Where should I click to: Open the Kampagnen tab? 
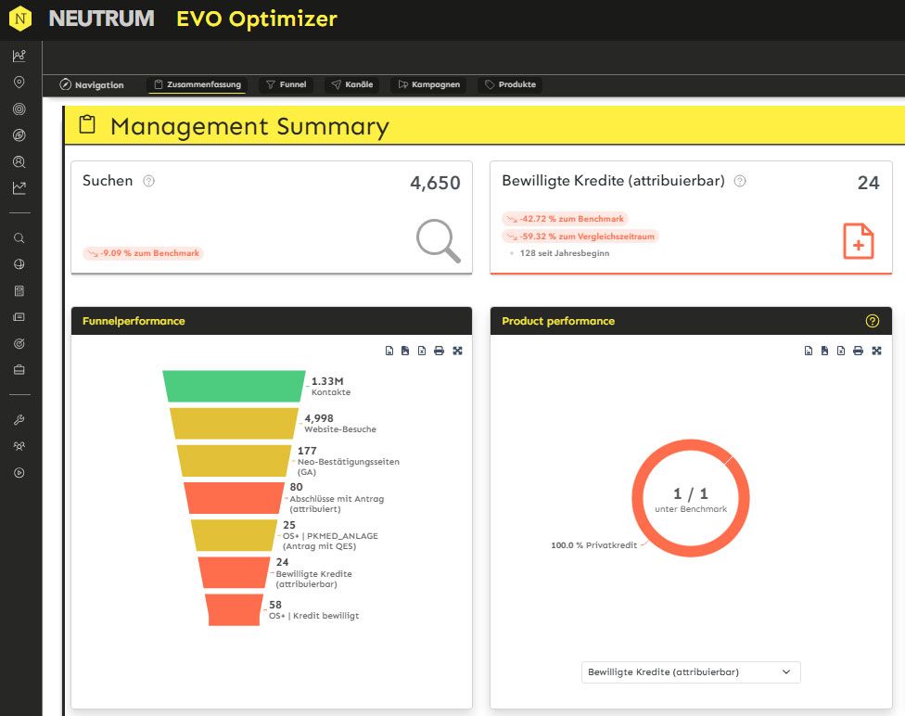[x=428, y=84]
